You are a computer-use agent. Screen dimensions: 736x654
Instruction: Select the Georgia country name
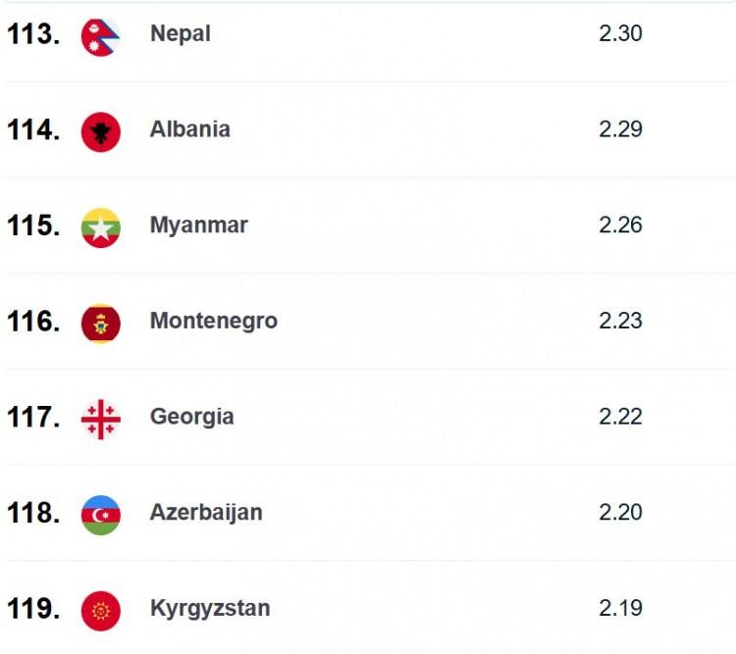pyautogui.click(x=192, y=417)
